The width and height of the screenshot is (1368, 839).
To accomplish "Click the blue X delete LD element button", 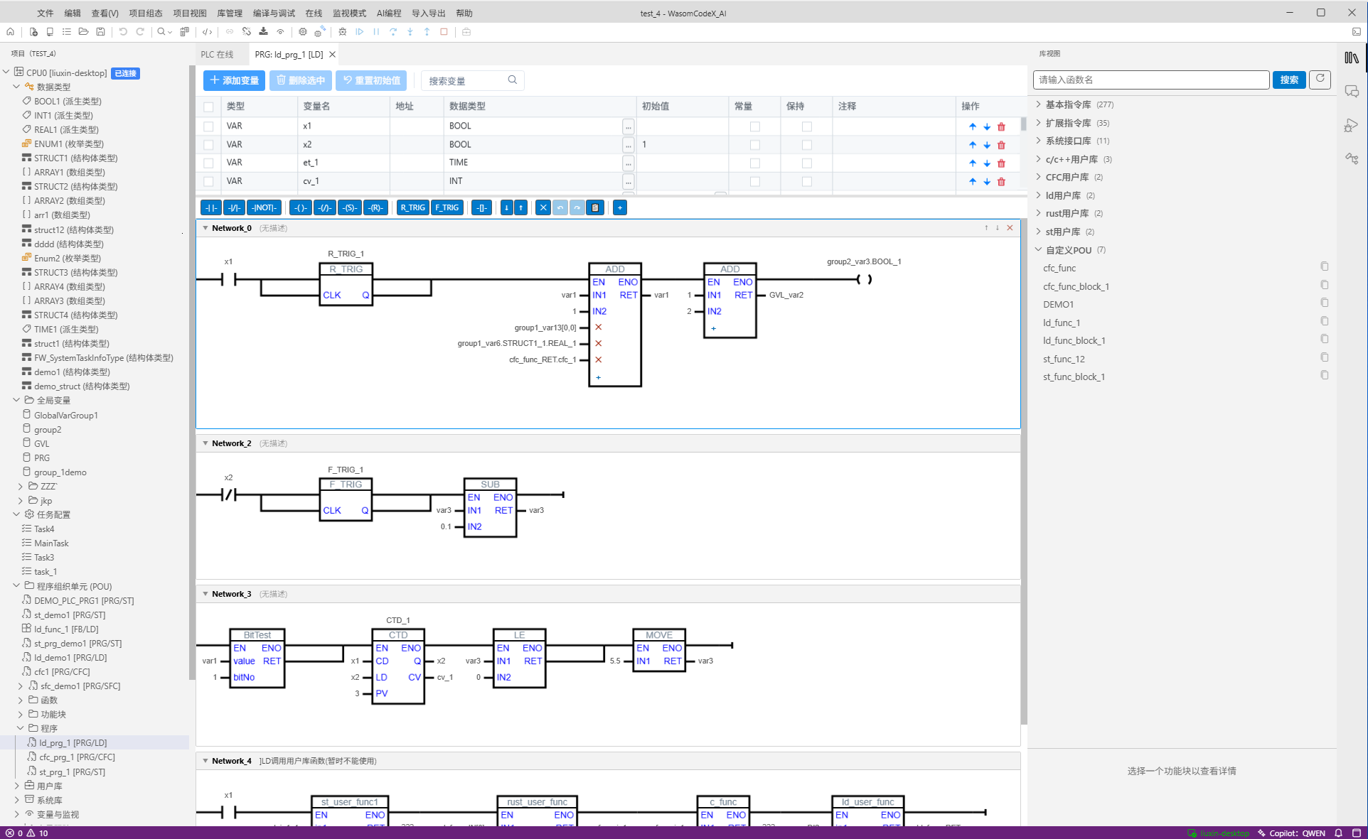I will tap(543, 207).
